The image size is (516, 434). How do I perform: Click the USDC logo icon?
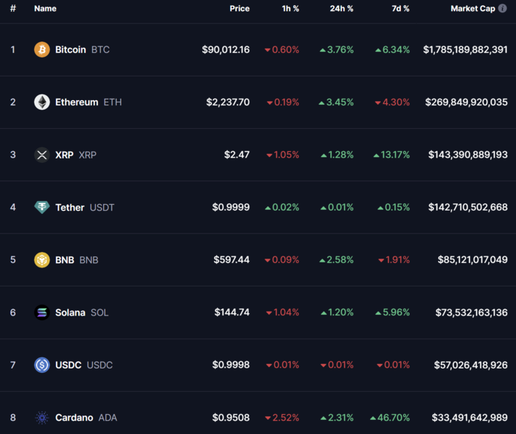pyautogui.click(x=42, y=365)
